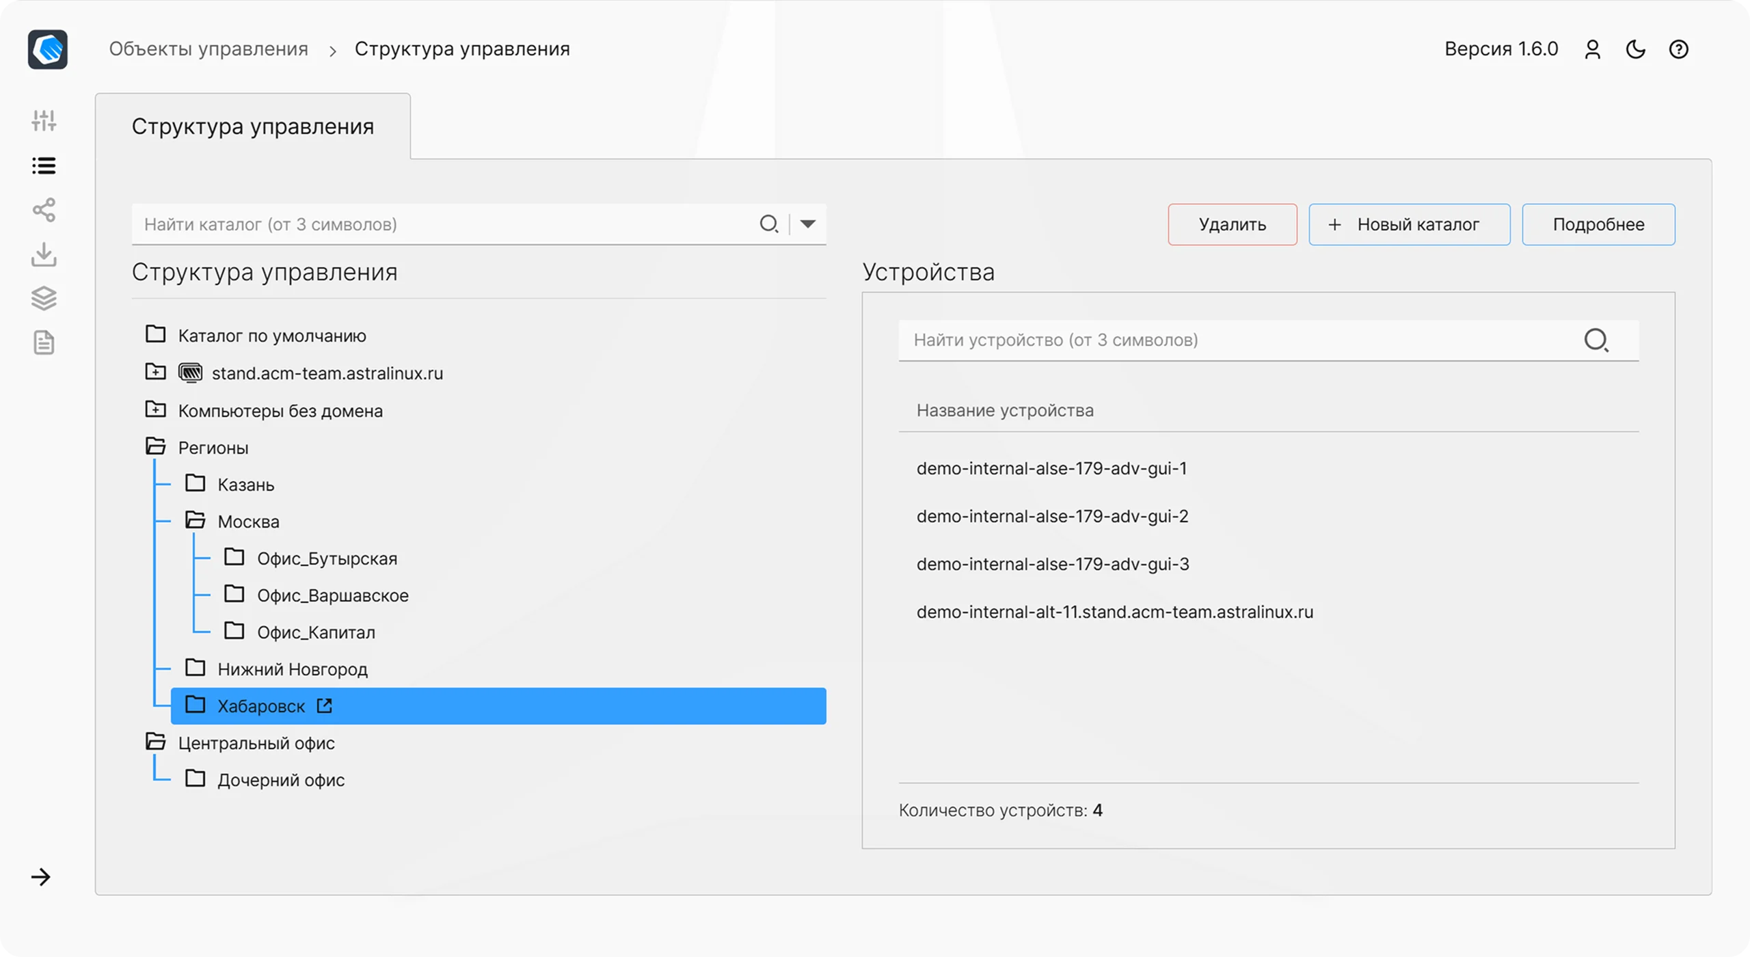This screenshot has height=957, width=1750.
Task: Expand the stand.acm-team.astralinux.ru folder
Action: coord(156,371)
